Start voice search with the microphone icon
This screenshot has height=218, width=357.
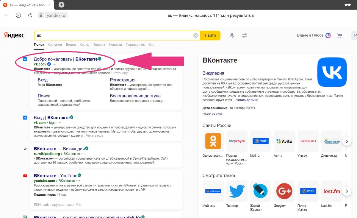pyautogui.click(x=232, y=35)
